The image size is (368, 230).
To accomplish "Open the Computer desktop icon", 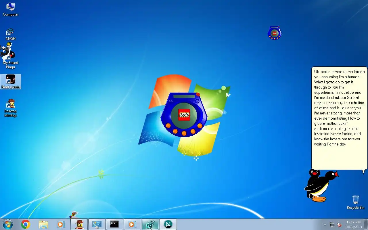I will (x=11, y=9).
